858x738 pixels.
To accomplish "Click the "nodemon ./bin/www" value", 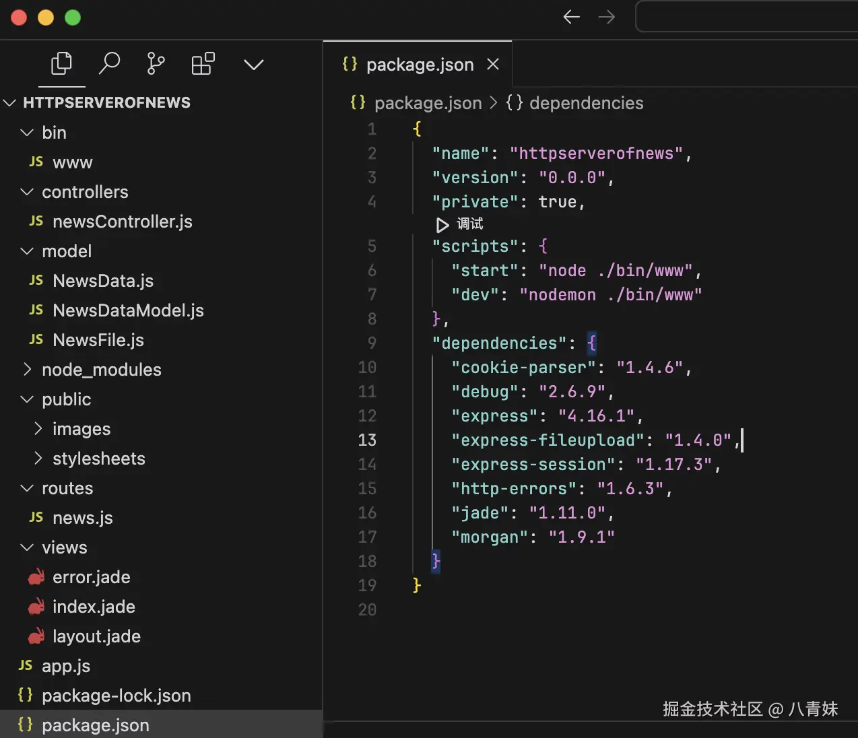I will (611, 295).
